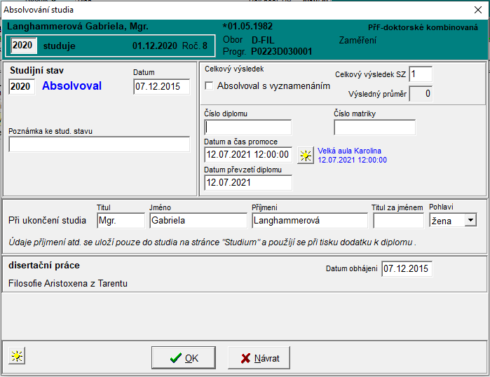The image size is (490, 377).
Task: Select the Datum a čas promoce field
Action: (248, 155)
